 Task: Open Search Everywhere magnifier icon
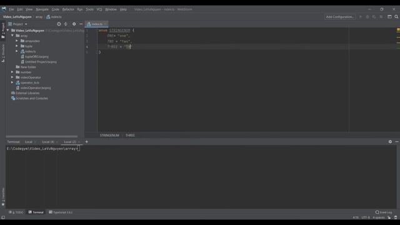[x=396, y=17]
